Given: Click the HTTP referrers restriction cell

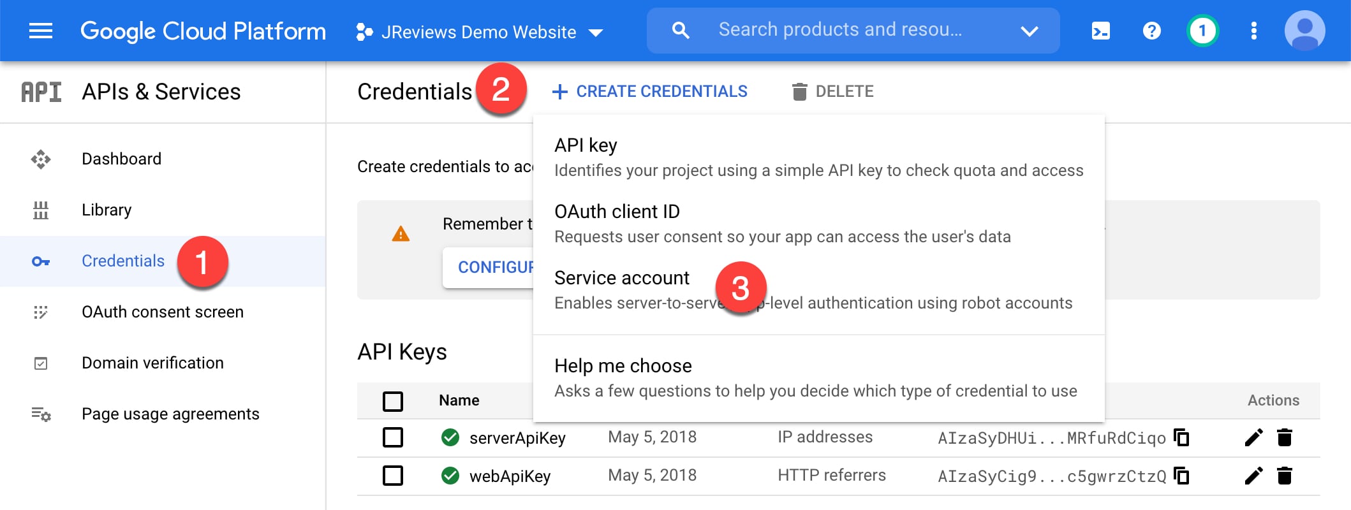Looking at the screenshot, I should click(x=832, y=475).
